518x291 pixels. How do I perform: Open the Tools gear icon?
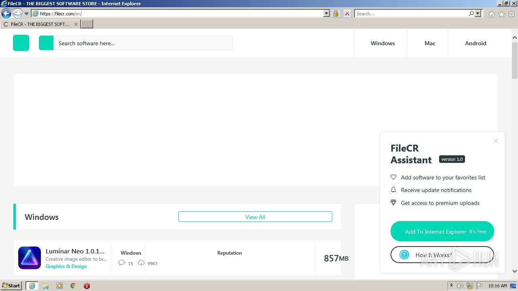click(x=512, y=14)
